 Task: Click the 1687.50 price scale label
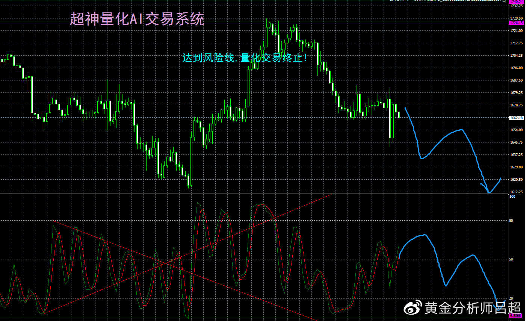coord(516,80)
